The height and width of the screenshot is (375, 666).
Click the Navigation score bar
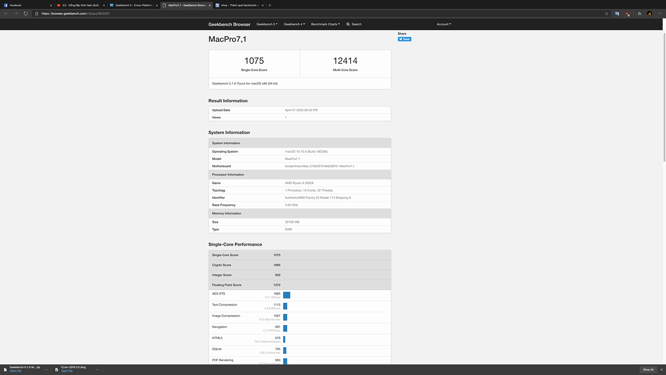pyautogui.click(x=285, y=328)
